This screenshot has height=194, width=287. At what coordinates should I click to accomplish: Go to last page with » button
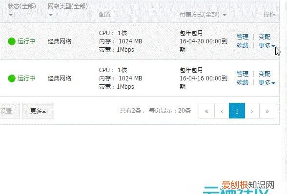pos(267,111)
